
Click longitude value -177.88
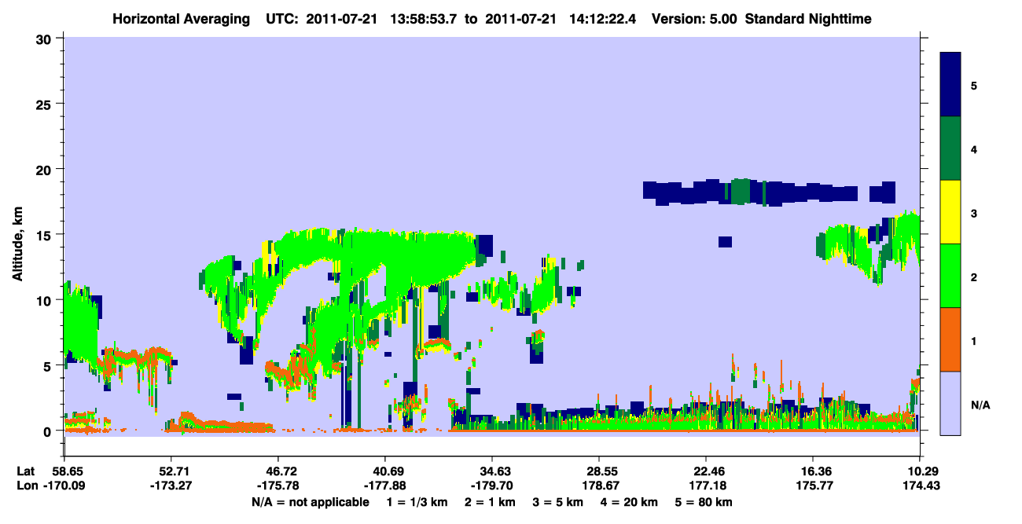(384, 486)
